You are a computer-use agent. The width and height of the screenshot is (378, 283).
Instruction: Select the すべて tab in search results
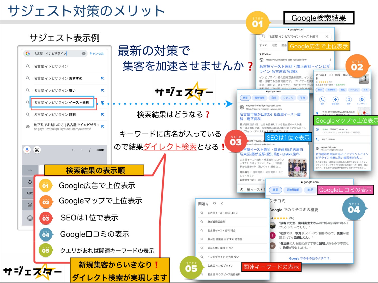point(263,46)
